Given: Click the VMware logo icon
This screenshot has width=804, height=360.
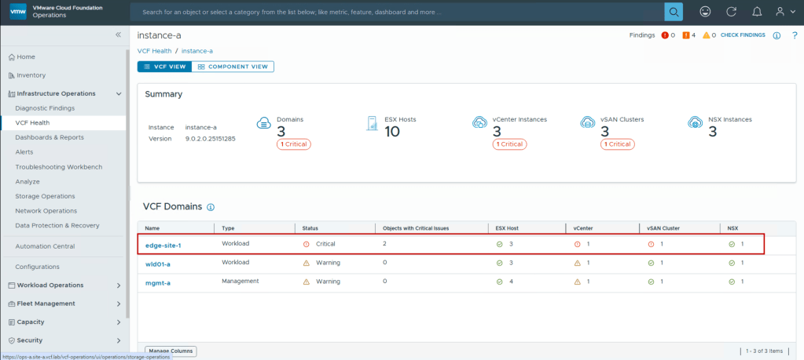Looking at the screenshot, I should (x=17, y=11).
